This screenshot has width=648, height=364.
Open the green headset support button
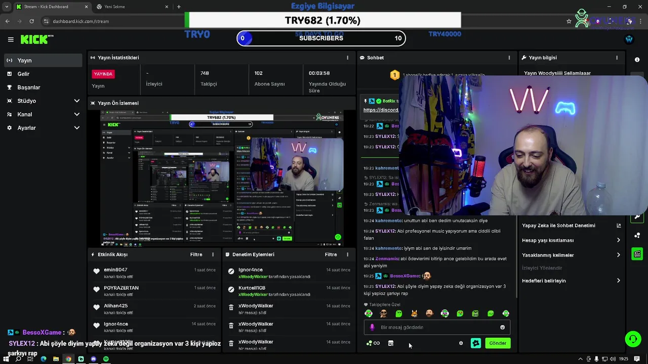(x=633, y=339)
